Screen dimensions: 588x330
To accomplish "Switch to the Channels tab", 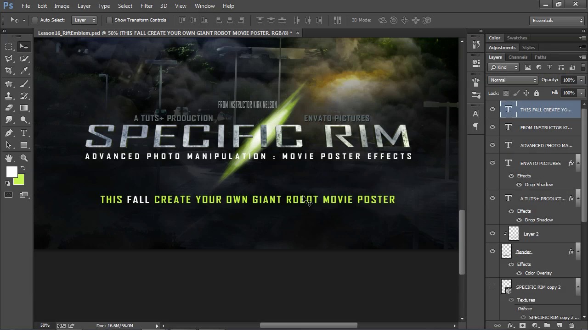I will click(518, 57).
